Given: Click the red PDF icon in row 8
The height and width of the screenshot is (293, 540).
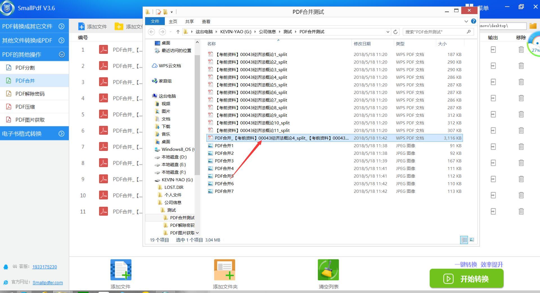Looking at the screenshot, I should click(x=103, y=163).
